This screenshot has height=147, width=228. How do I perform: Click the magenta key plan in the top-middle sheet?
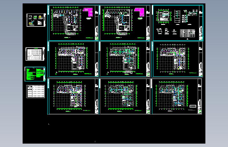[x=139, y=12]
